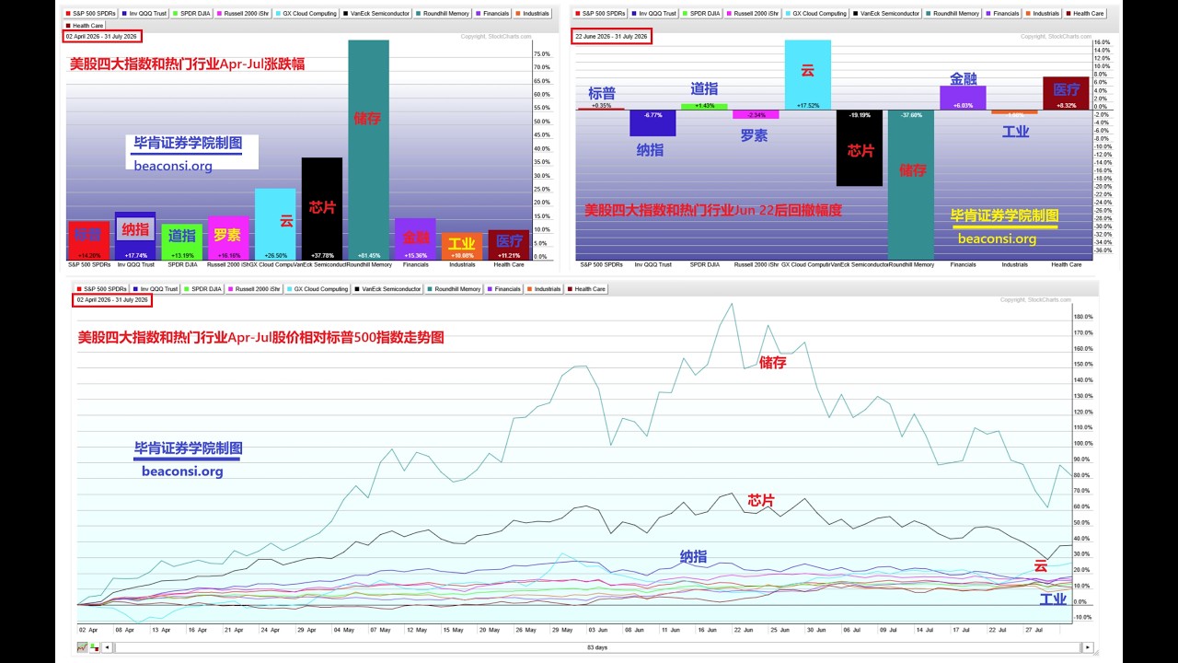Switch bottom chart to histogram bar mode icon
Screen dimensions: 1178x663
[94, 647]
